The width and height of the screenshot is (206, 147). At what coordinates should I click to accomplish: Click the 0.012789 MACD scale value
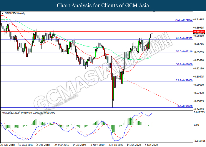coord(199,112)
